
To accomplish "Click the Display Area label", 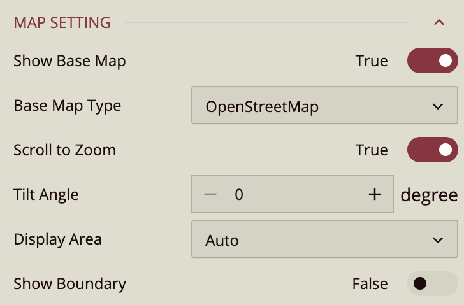I will [57, 239].
